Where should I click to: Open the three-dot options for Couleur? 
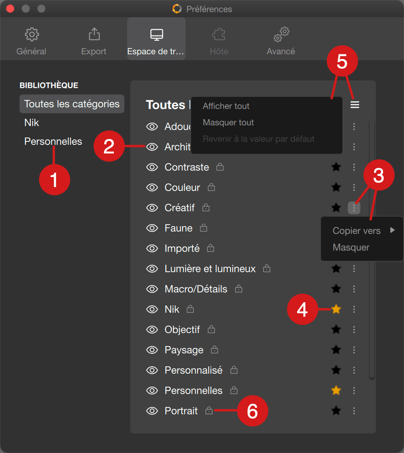[x=354, y=187]
